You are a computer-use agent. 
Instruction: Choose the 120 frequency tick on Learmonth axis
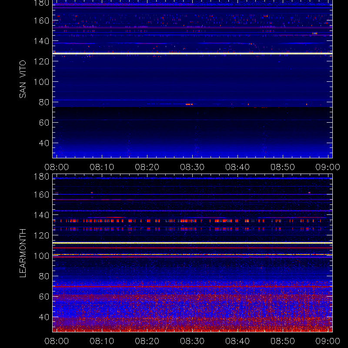[41, 235]
